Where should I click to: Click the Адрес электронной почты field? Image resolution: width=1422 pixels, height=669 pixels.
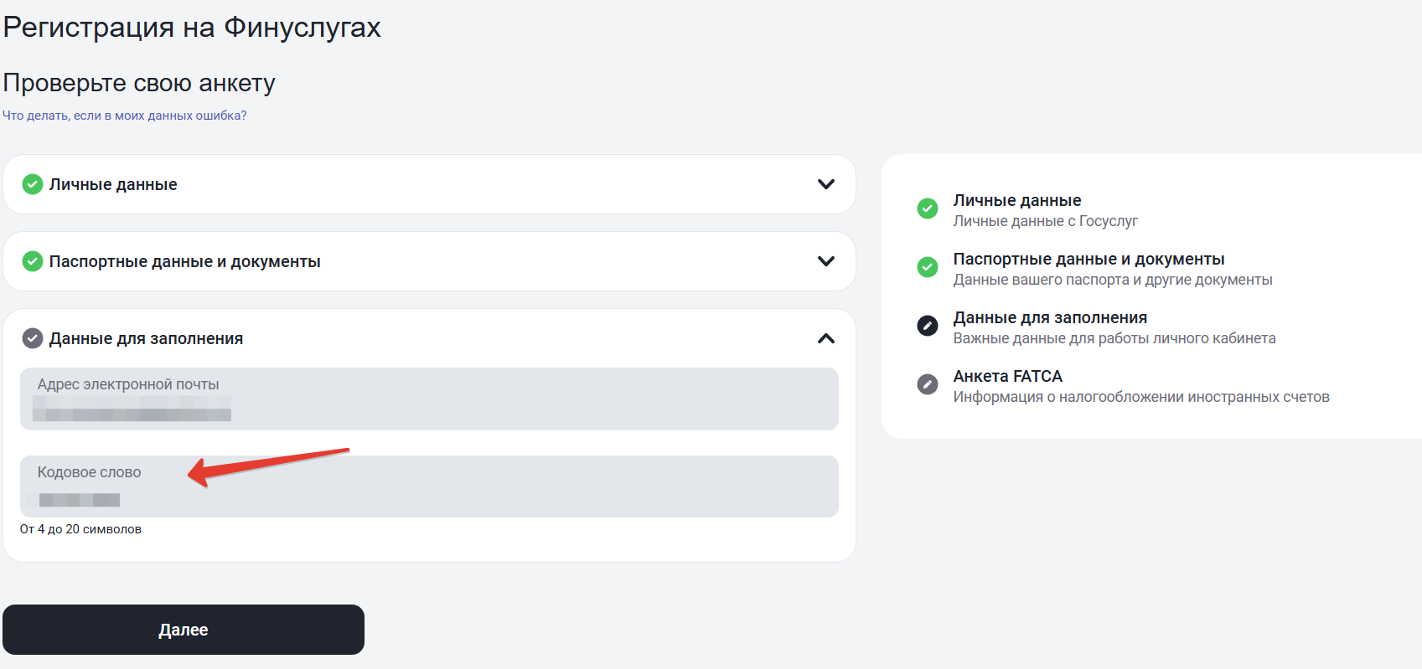tap(429, 399)
